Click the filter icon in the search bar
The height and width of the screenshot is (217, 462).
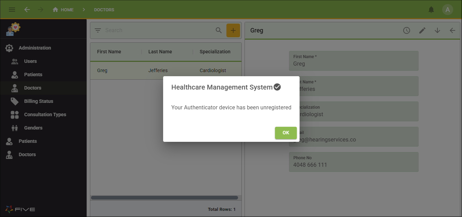(x=97, y=30)
